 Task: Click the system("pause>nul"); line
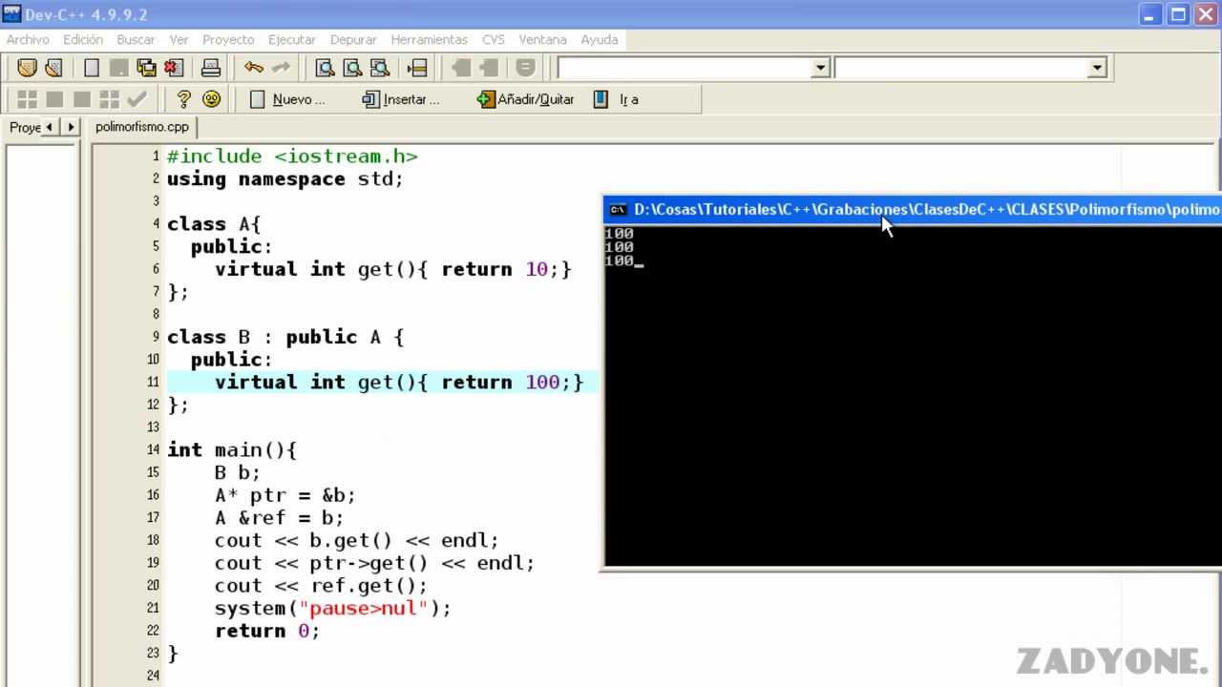click(333, 608)
